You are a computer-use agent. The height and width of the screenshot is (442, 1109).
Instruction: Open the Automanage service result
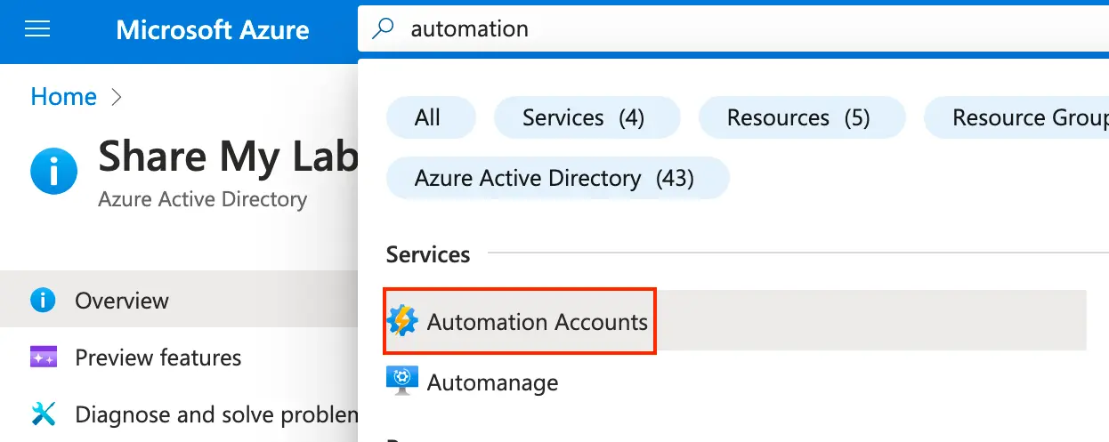click(x=492, y=382)
